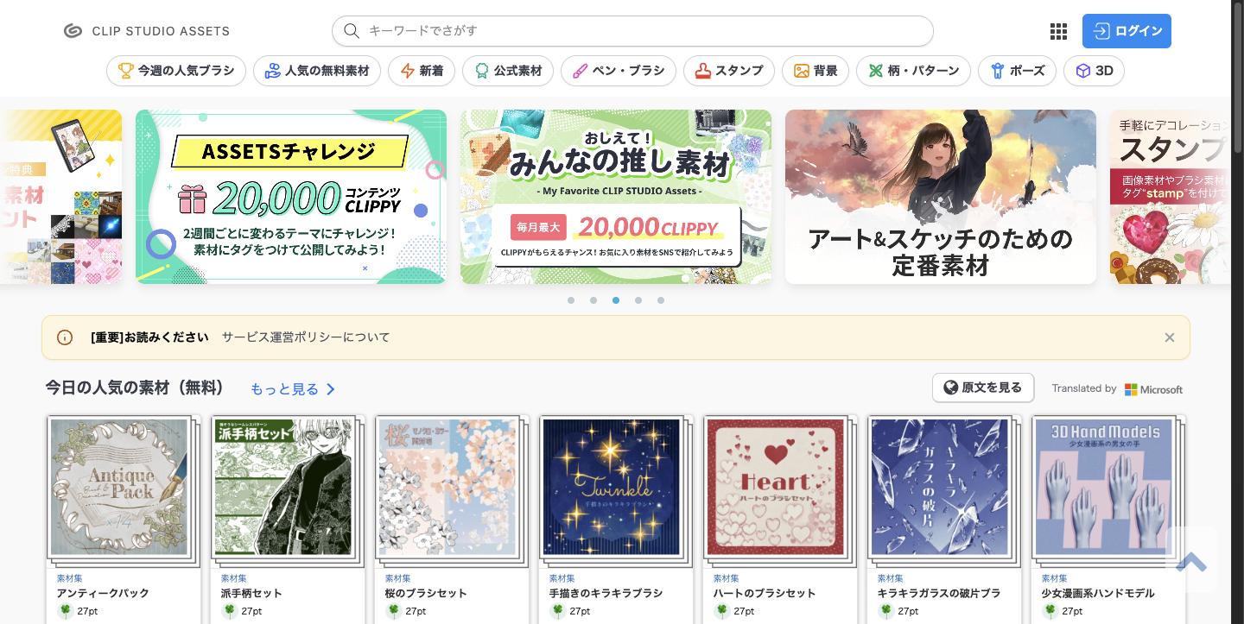Click clover point icon under 派手柄セット
Viewport: 1244px width, 624px height.
(229, 611)
